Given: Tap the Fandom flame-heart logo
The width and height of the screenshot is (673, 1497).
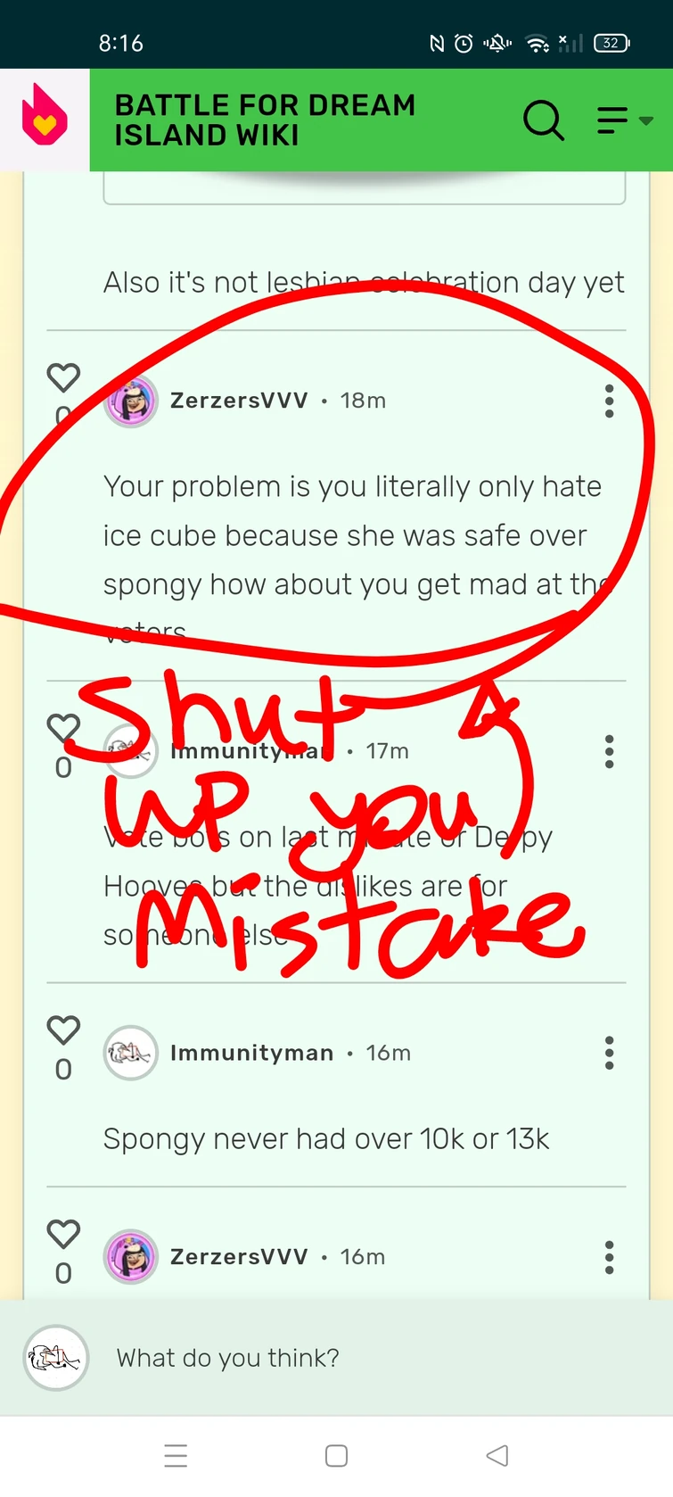Looking at the screenshot, I should 45,115.
